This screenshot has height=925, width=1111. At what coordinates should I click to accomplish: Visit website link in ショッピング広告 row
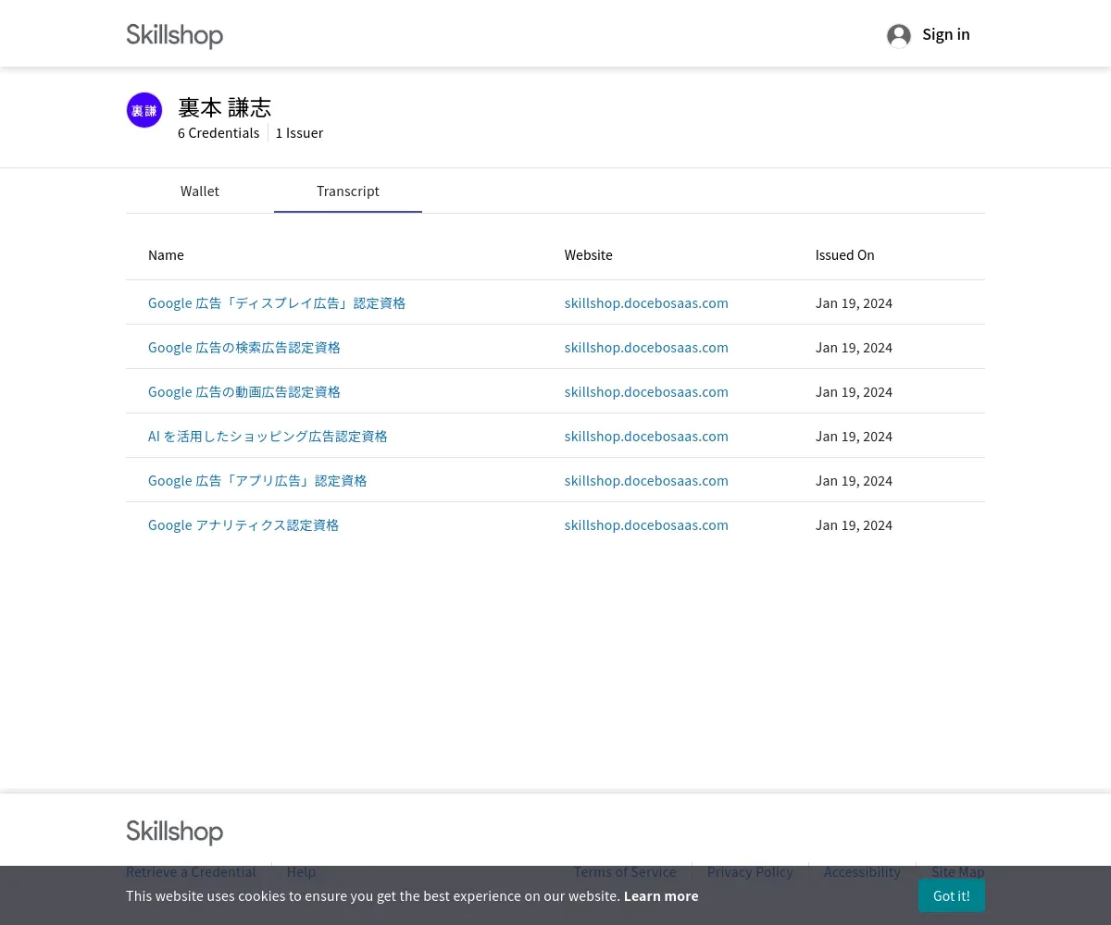point(646,437)
